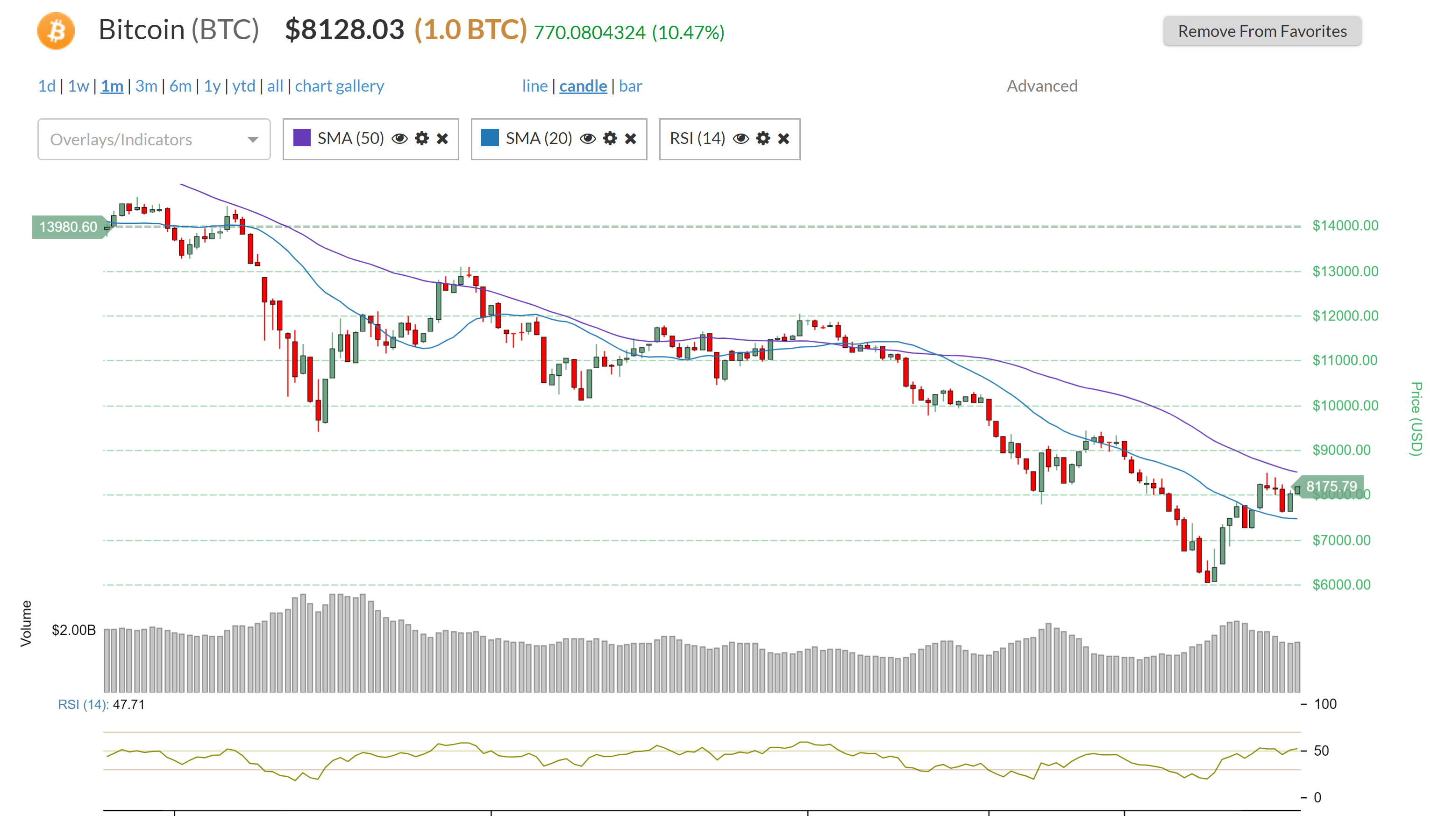1431x816 pixels.
Task: Toggle visibility of SMA (20) overlay
Action: [x=588, y=139]
